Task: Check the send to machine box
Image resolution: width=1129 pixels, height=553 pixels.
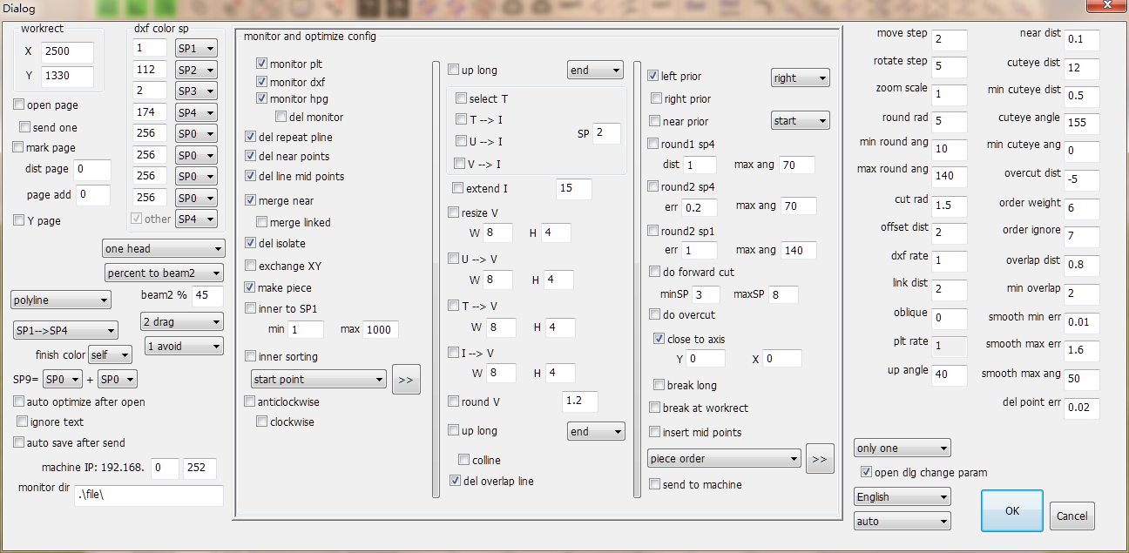Action: click(x=655, y=484)
